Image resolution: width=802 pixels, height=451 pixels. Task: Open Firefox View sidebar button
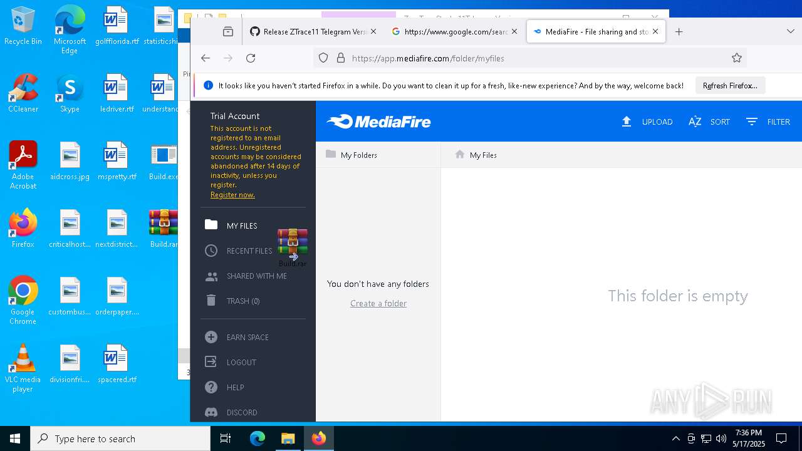click(228, 31)
